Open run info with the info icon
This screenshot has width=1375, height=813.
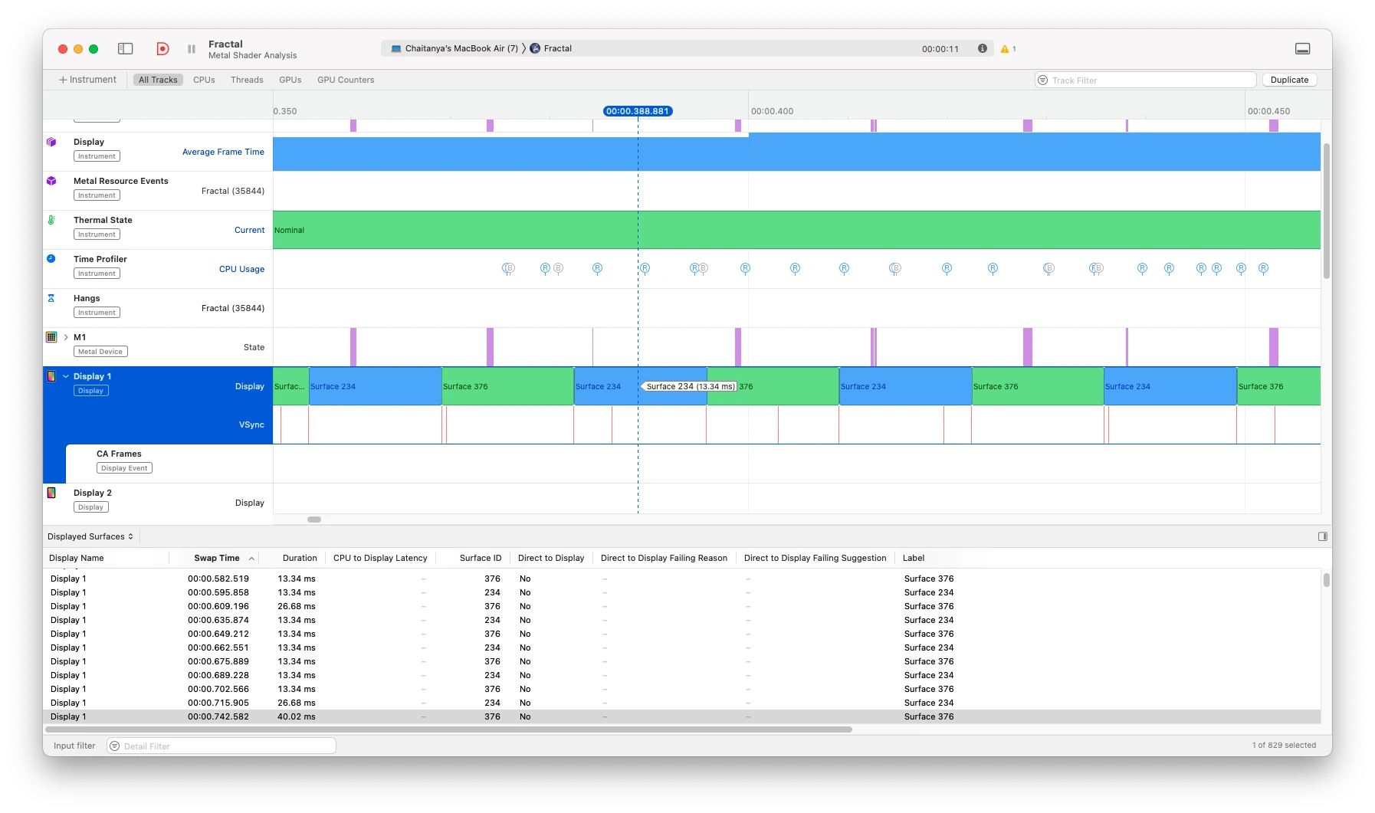982,48
